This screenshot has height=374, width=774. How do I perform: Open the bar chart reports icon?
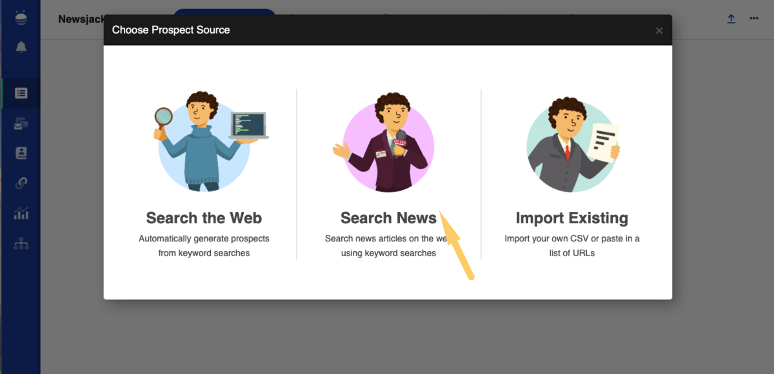[x=21, y=214]
